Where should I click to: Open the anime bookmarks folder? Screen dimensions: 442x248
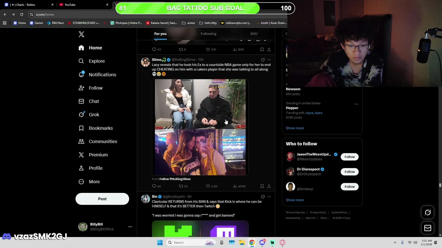coord(188,23)
